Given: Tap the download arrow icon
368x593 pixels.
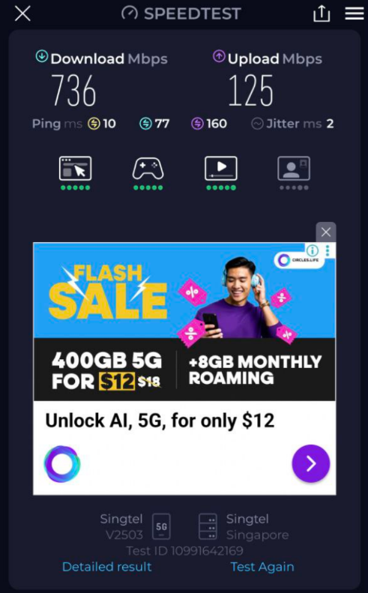Looking at the screenshot, I should pyautogui.click(x=42, y=57).
